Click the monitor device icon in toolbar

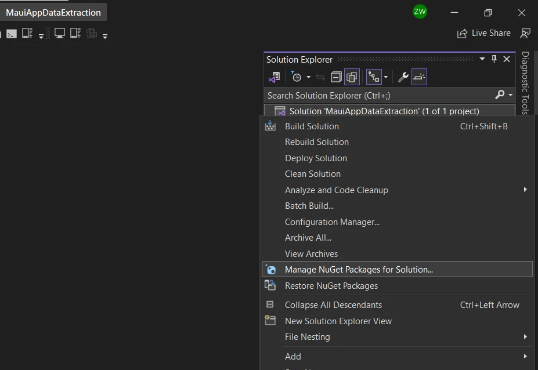[x=59, y=34]
